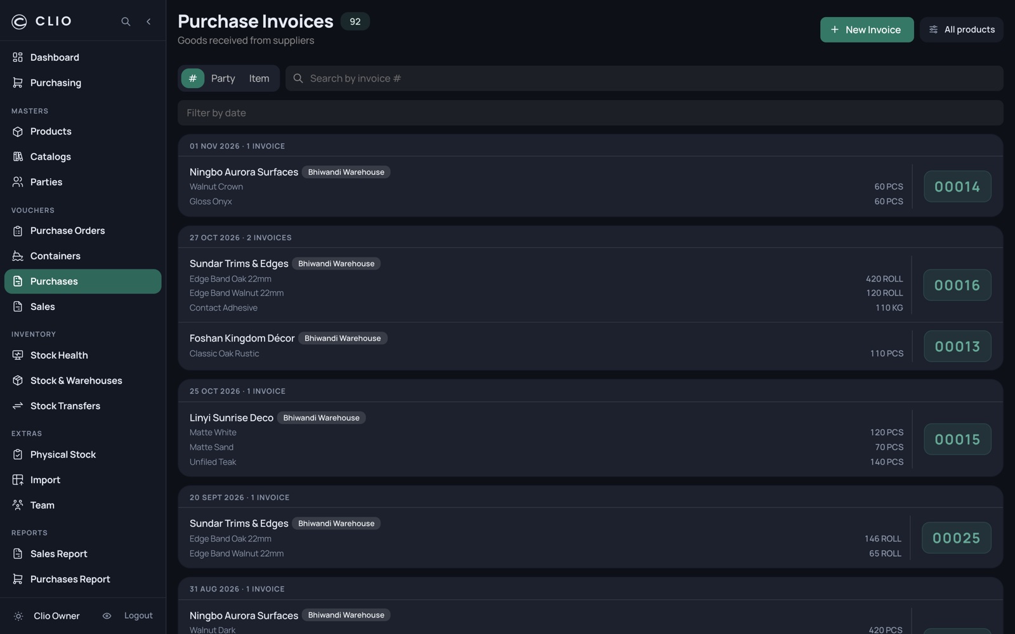Click the Purchases document icon
The image size is (1015, 634).
coord(18,281)
